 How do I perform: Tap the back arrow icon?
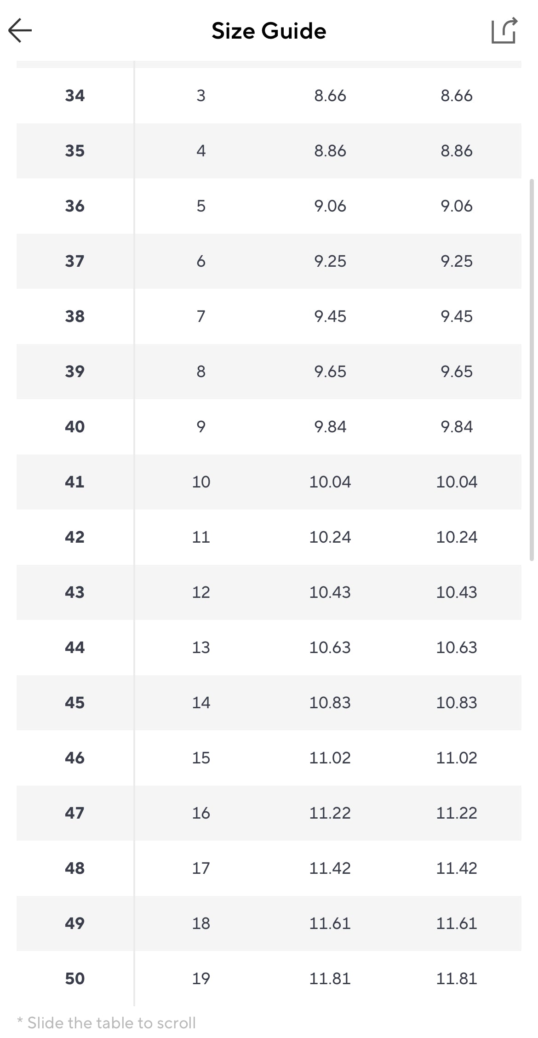(x=20, y=30)
